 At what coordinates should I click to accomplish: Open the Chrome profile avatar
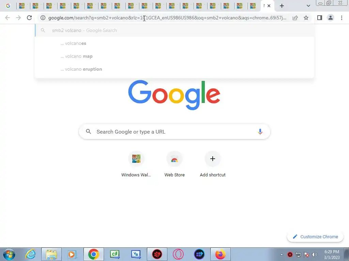(331, 18)
